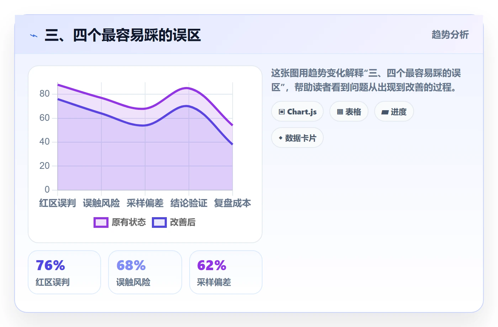Open the 68% 误触风险 stat card
The height and width of the screenshot is (327, 498).
click(x=145, y=272)
